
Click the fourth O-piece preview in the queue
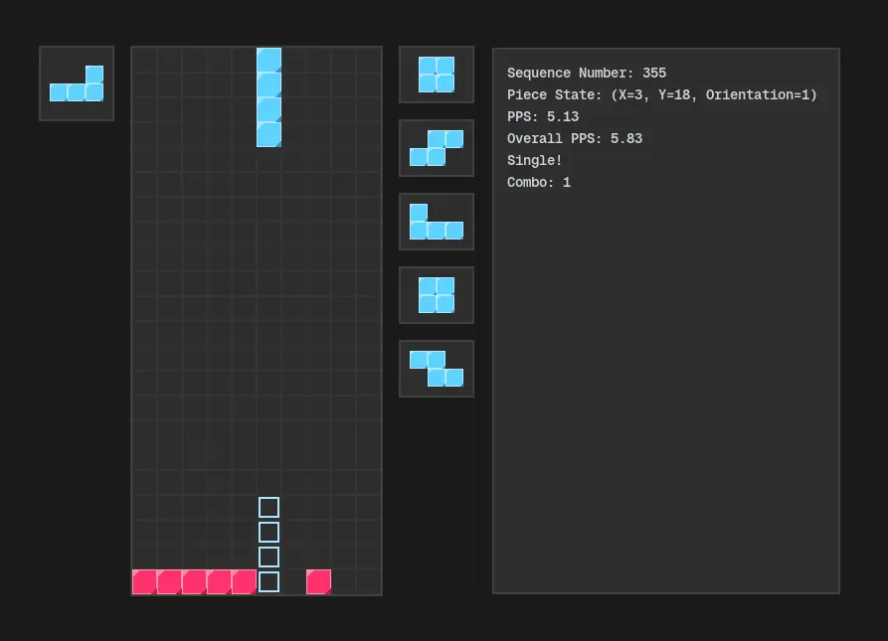pos(437,294)
